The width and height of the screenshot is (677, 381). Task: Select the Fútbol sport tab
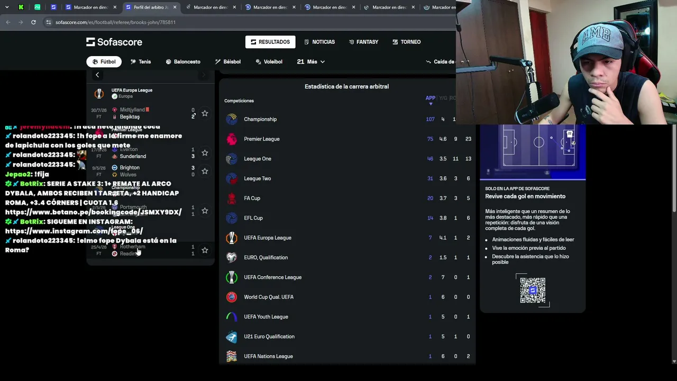click(104, 62)
